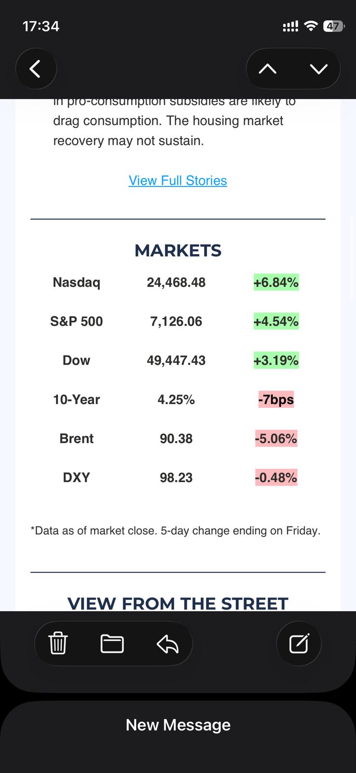Tap the back arrow icon
Image resolution: width=356 pixels, height=773 pixels.
[x=36, y=69]
